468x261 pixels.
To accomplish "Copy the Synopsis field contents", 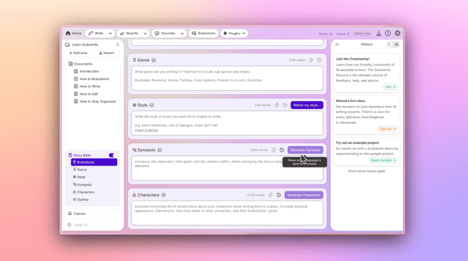I will pos(273,150).
